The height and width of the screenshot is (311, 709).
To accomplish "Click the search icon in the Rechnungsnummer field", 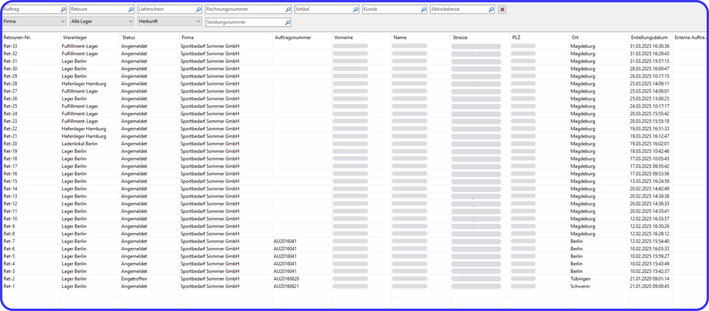I will (x=288, y=10).
